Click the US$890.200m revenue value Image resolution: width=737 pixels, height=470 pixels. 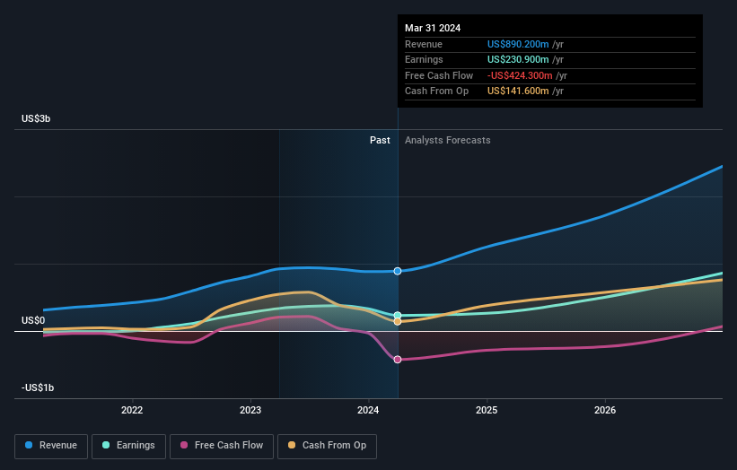point(518,44)
